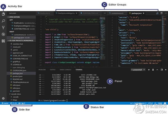Image resolution: width=168 pixels, height=115 pixels.
Task: Click the new terminal plus icon
Action: click(149, 70)
